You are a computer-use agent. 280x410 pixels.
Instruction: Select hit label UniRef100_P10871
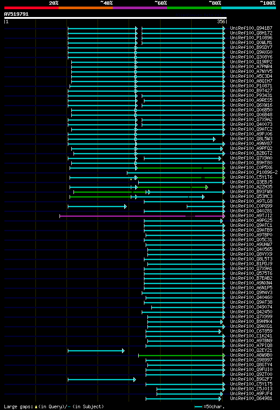(x=251, y=86)
